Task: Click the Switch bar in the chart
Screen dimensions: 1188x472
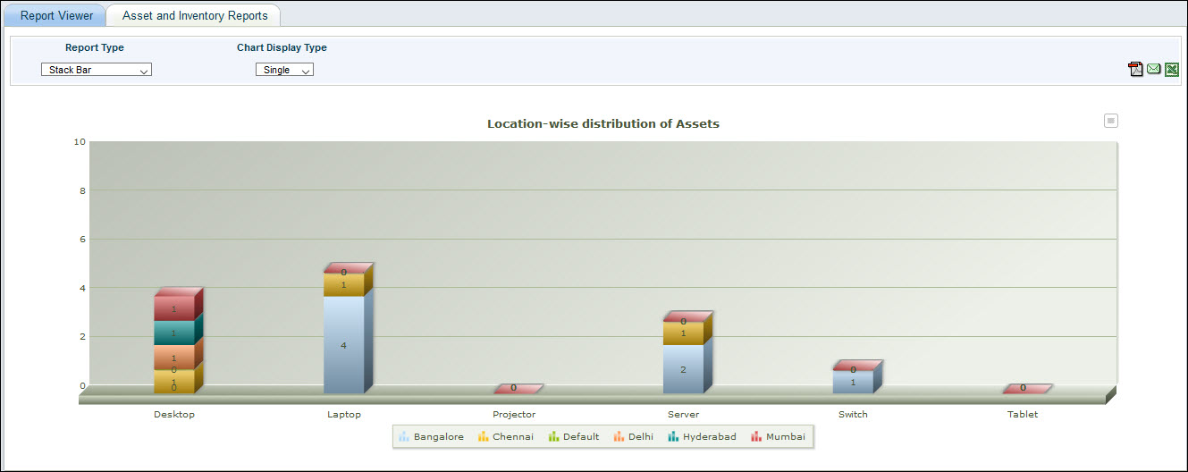Action: [x=853, y=382]
